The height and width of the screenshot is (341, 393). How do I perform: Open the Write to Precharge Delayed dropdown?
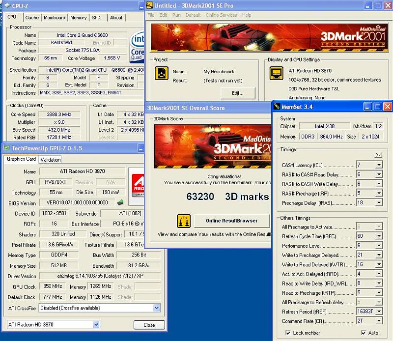point(379,255)
